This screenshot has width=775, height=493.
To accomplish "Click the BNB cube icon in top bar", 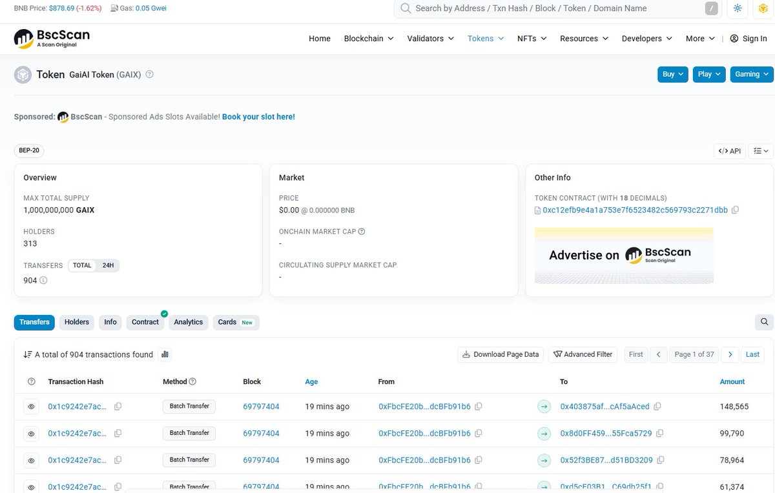I will [762, 8].
